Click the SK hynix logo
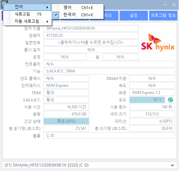 [158, 43]
